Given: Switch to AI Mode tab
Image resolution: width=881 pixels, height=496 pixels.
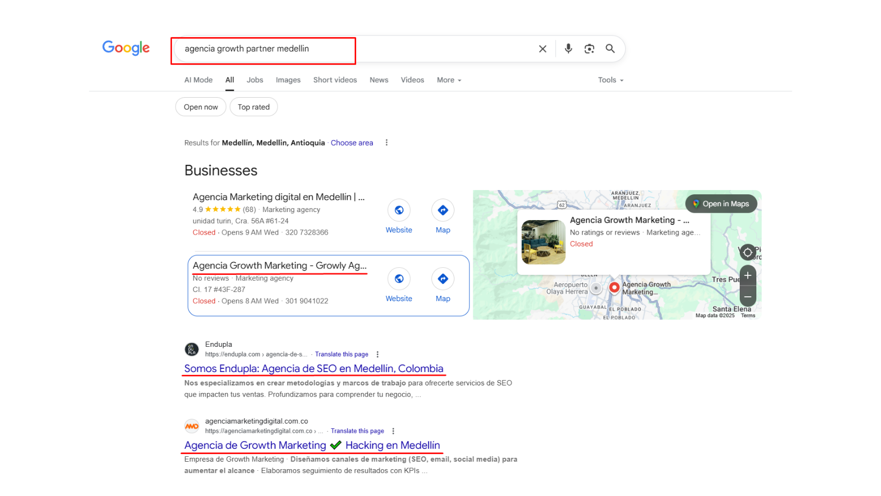Looking at the screenshot, I should (198, 80).
